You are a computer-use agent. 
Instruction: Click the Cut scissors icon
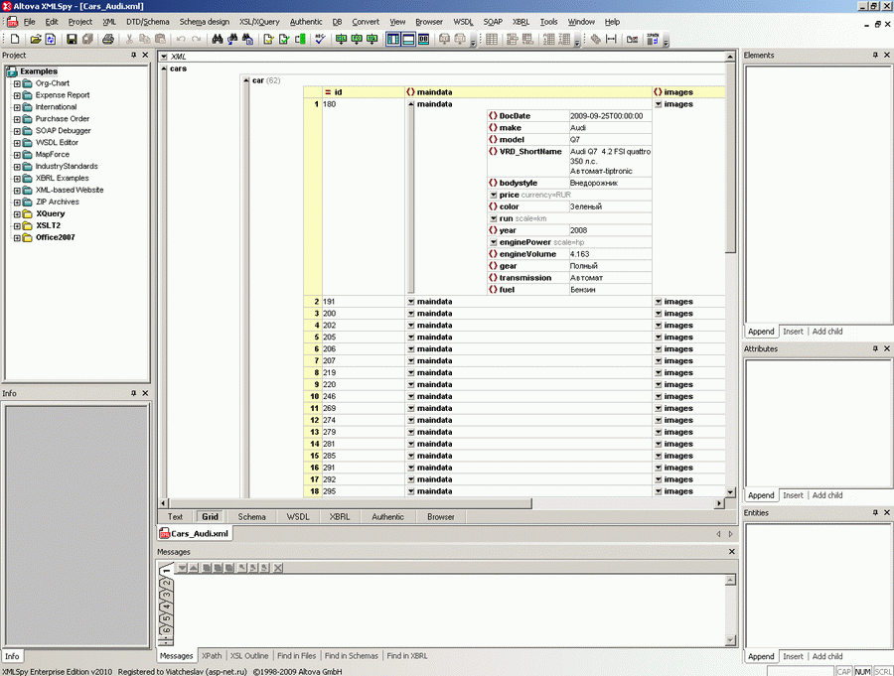coord(129,39)
